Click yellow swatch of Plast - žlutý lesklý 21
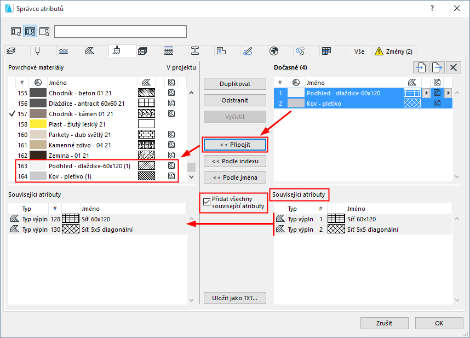Image resolution: width=470 pixels, height=338 pixels. (38, 124)
